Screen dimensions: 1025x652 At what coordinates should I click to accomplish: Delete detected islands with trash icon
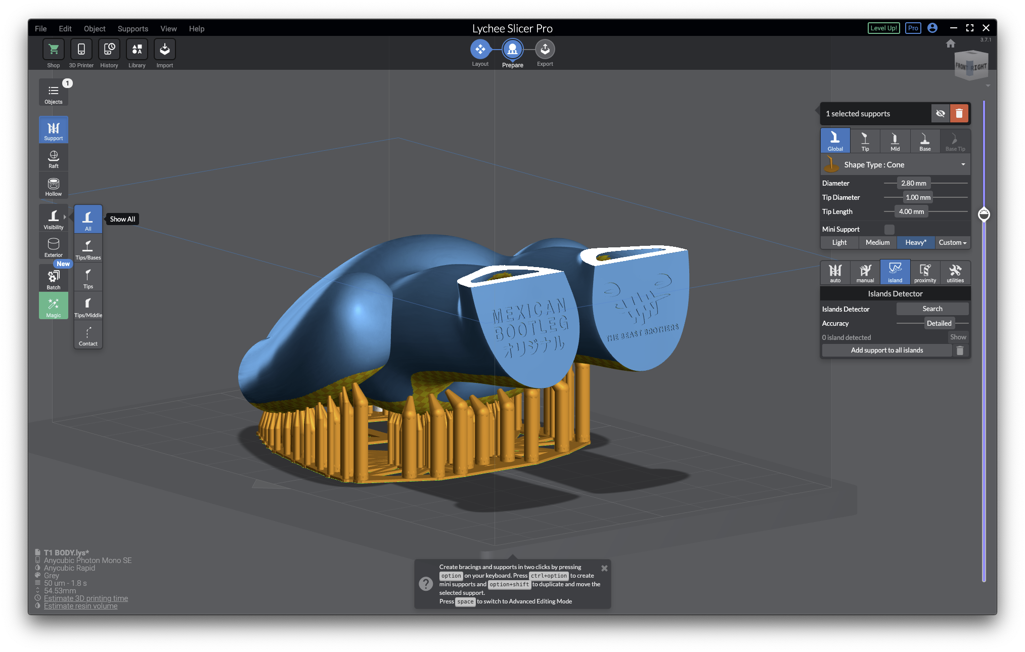pos(960,350)
